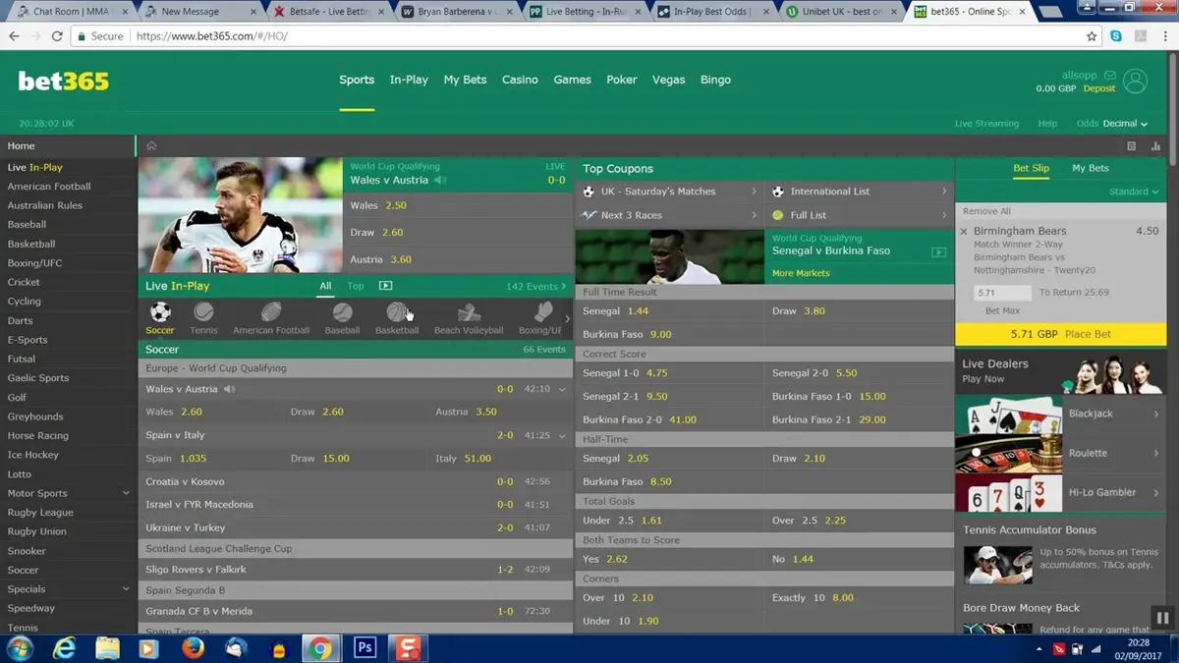Open the account messages envelope icon
The image size is (1179, 663).
coord(1110,75)
